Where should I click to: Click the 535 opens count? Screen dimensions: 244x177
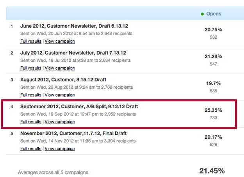213,91
